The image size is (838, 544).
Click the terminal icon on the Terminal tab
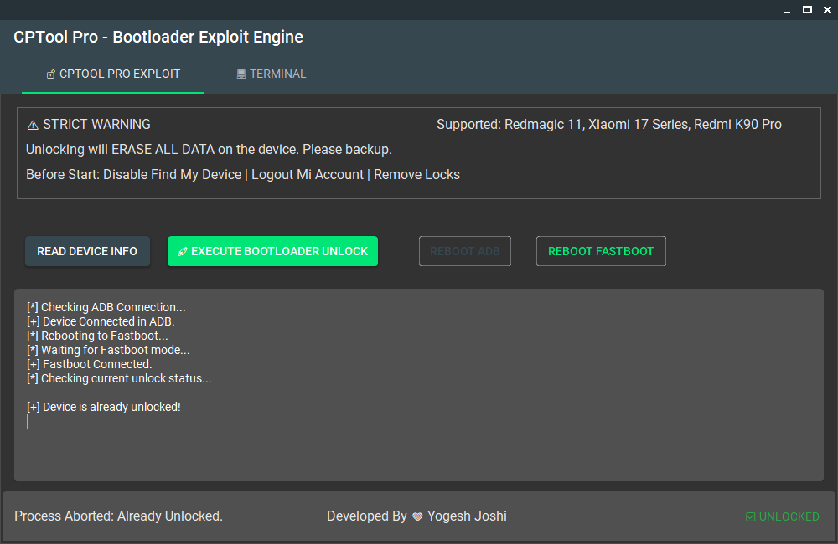point(241,74)
